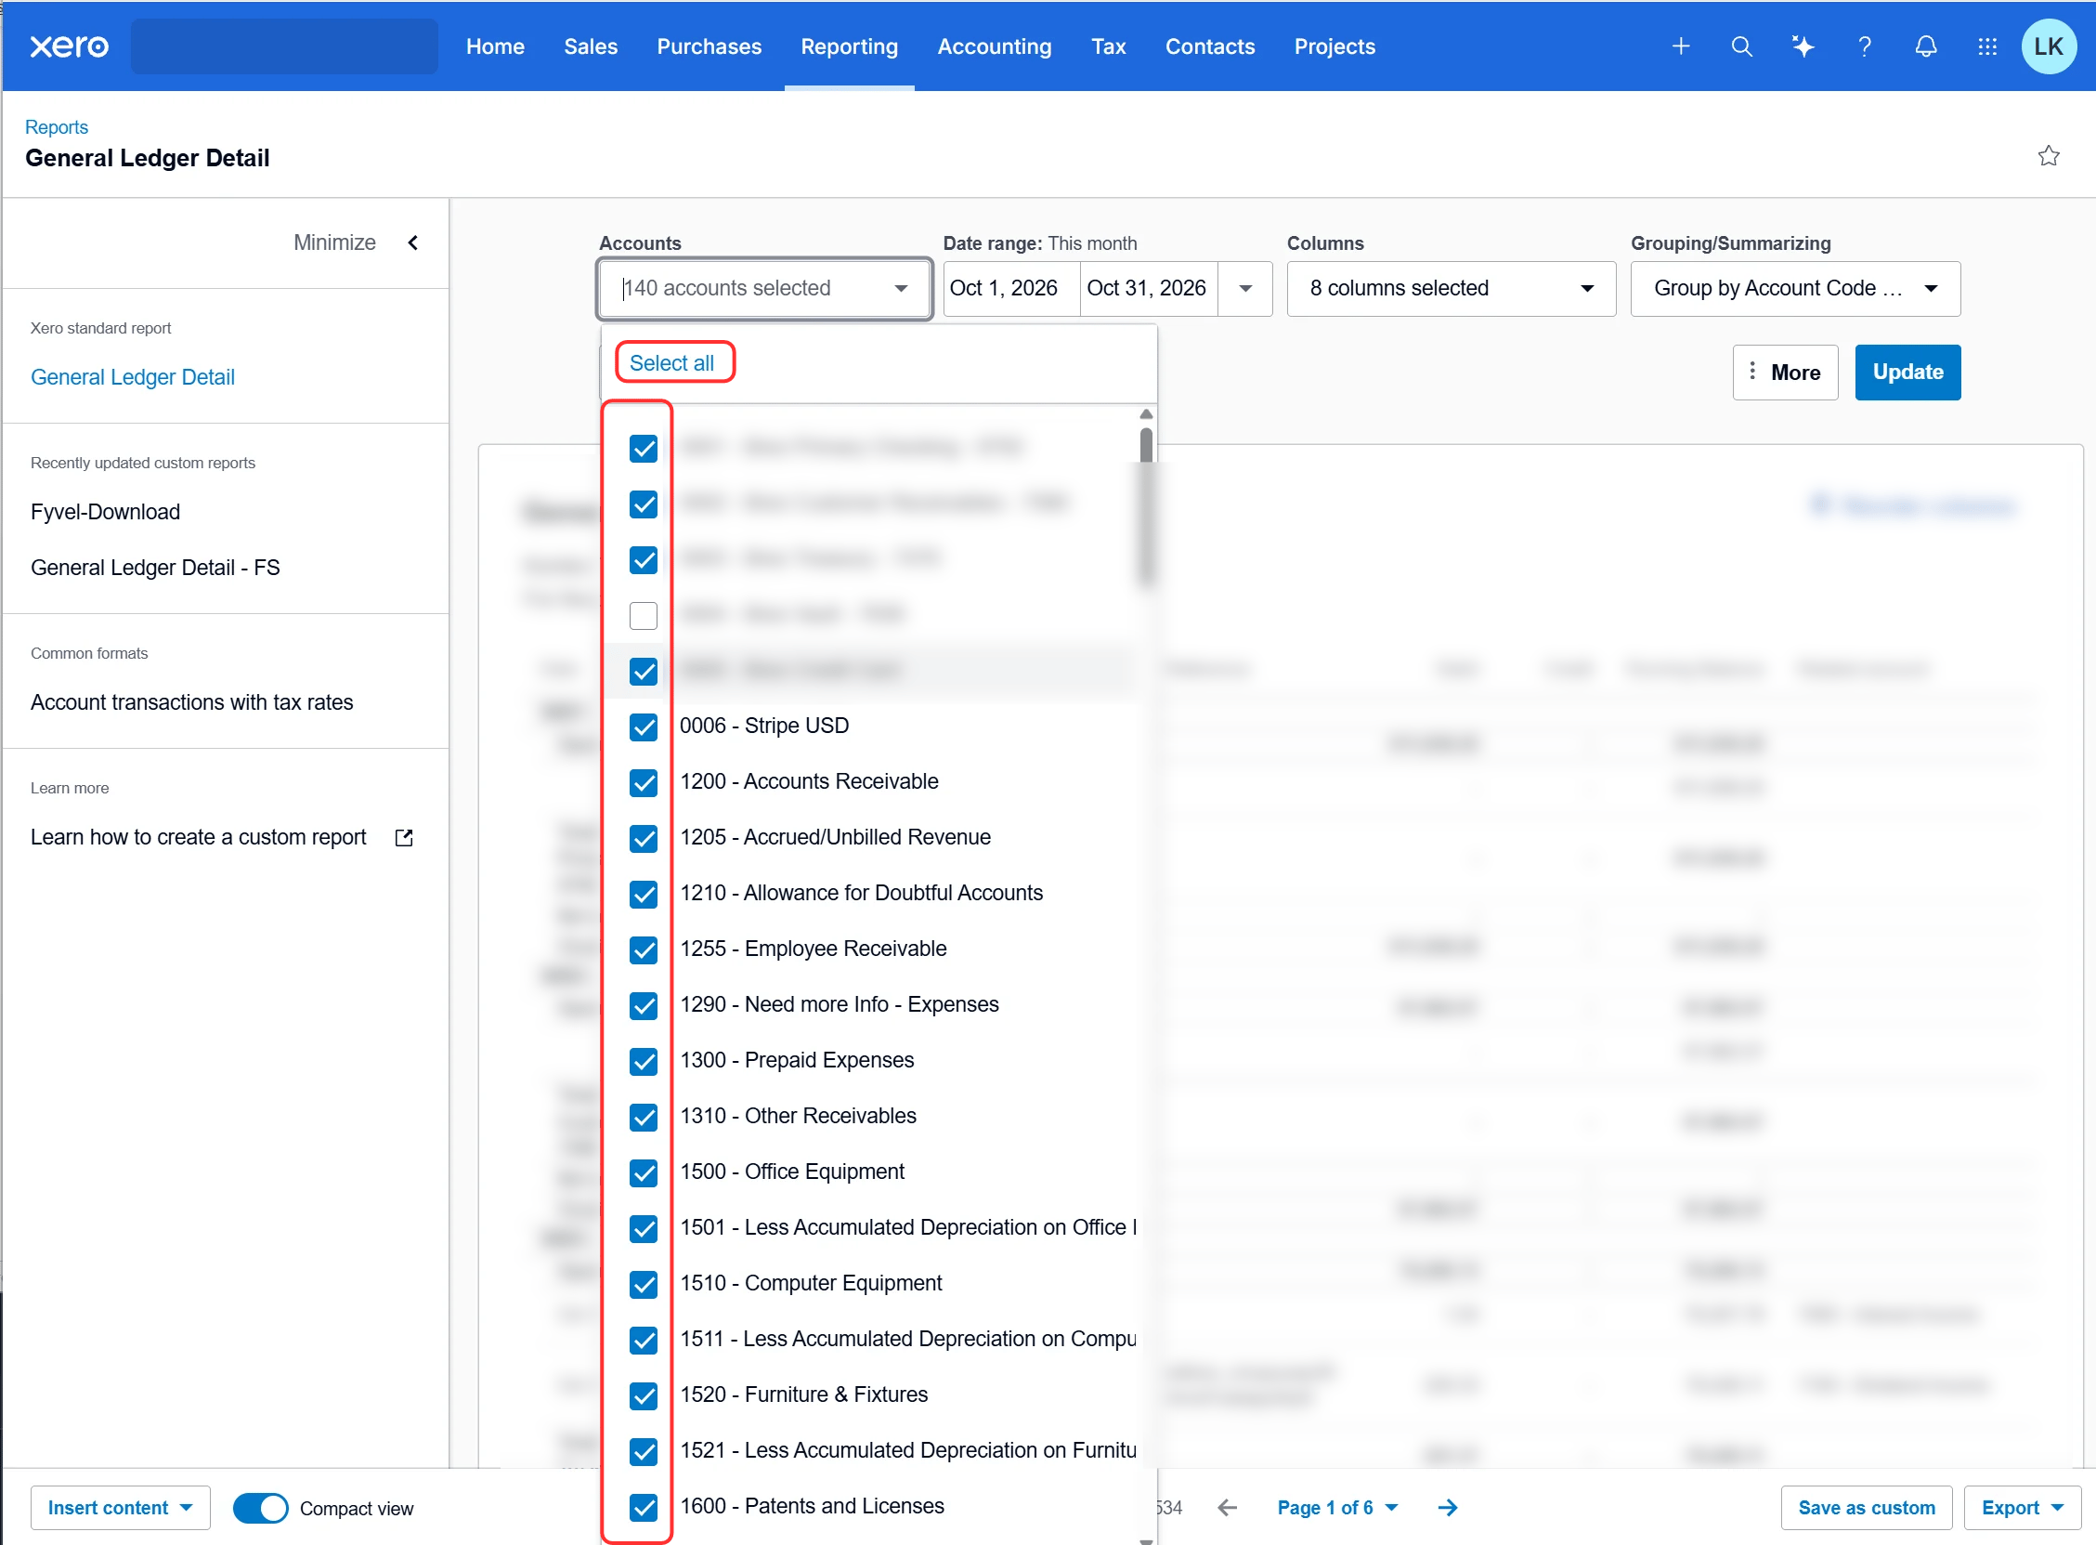Open the Export dropdown
This screenshot has height=1545, width=2096.
click(2021, 1508)
